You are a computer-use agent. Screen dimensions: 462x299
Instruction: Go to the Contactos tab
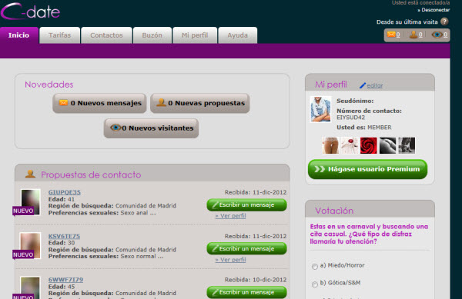tap(106, 35)
